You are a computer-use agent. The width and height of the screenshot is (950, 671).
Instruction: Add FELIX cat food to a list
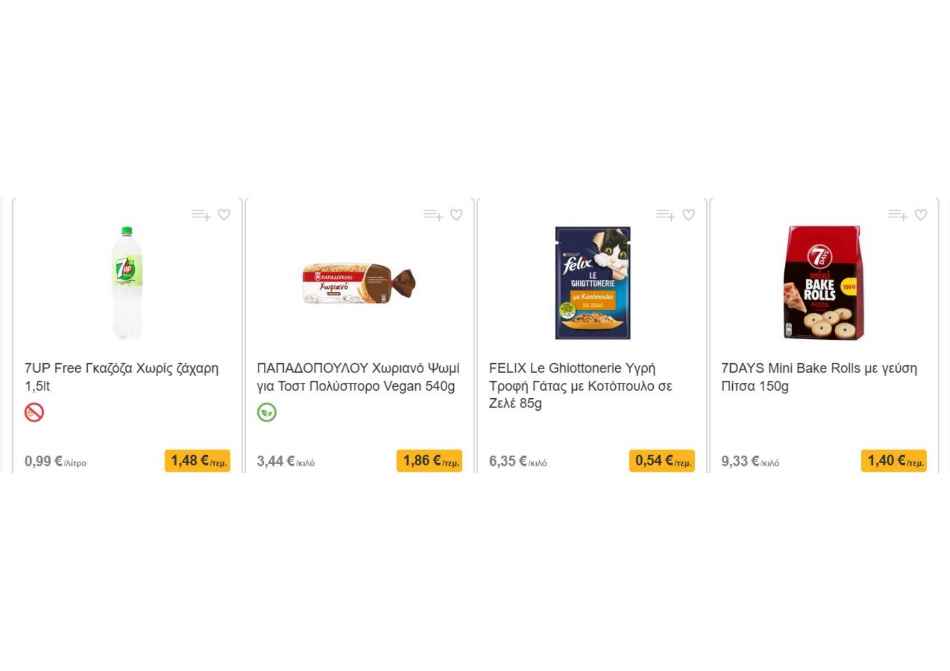(665, 215)
